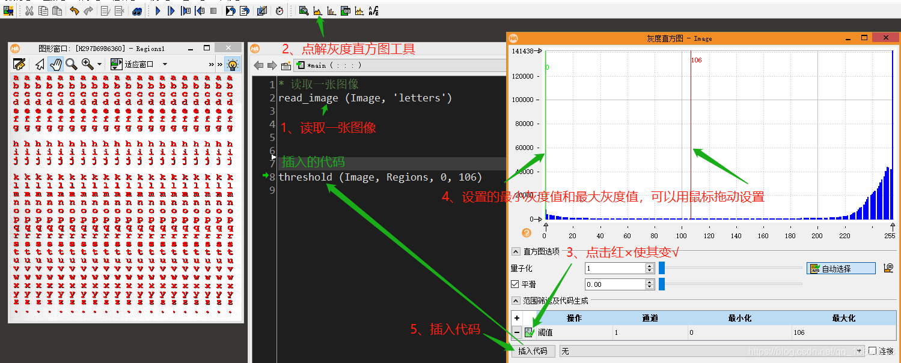Viewport: 901px width, 363px height.
Task: Stop program execution with the square icon
Action: [213, 11]
